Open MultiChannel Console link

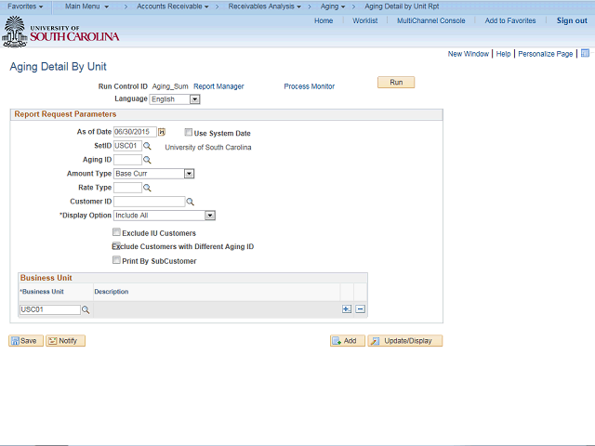431,20
